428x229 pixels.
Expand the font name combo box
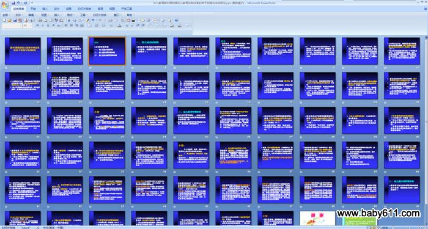(12, 26)
